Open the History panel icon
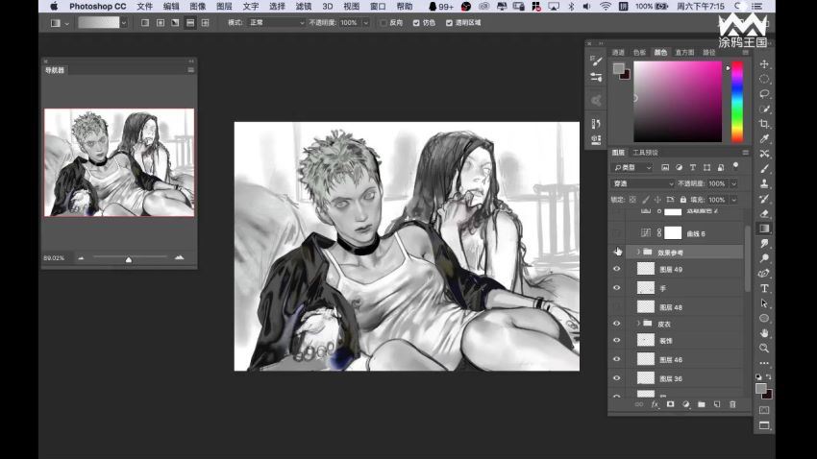 click(596, 123)
